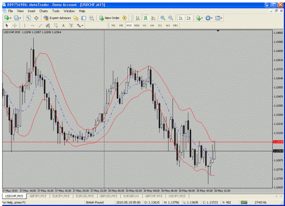
Task: Set timeframe to M30
Action: point(137,26)
